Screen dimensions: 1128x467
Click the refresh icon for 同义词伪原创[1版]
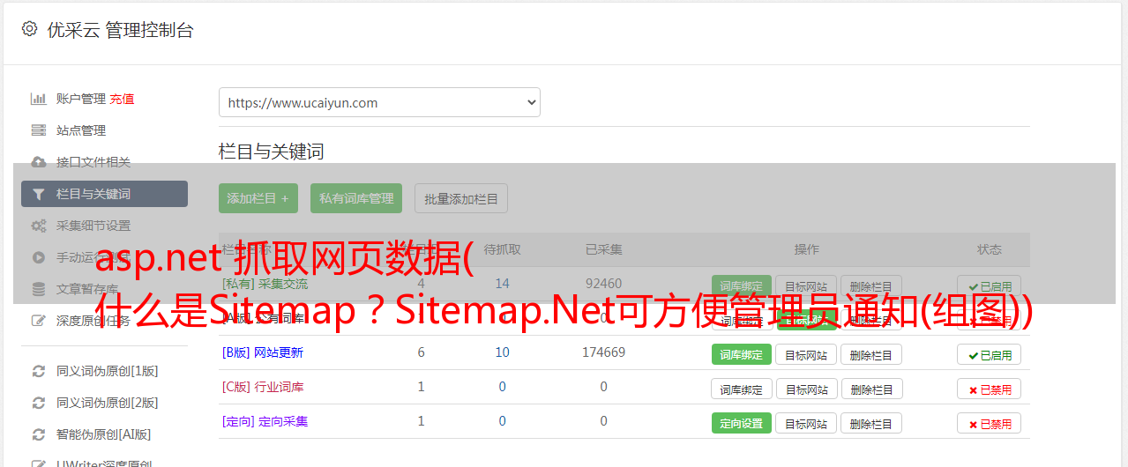(x=38, y=371)
